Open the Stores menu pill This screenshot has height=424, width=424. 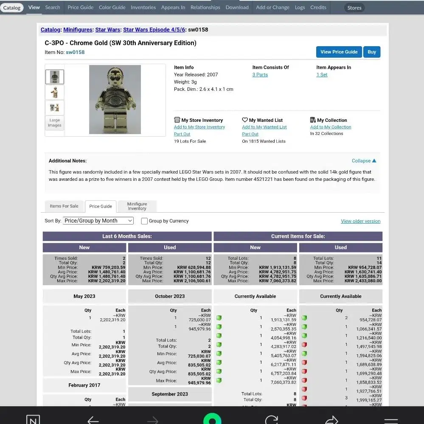[x=354, y=8]
